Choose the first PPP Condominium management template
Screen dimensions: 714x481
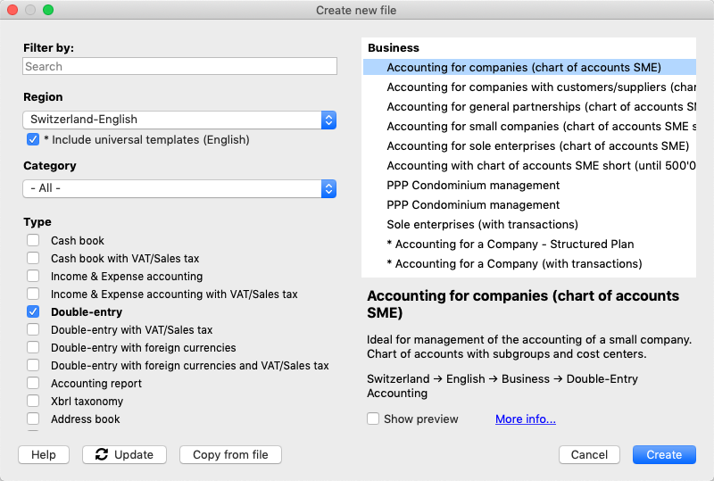click(473, 186)
